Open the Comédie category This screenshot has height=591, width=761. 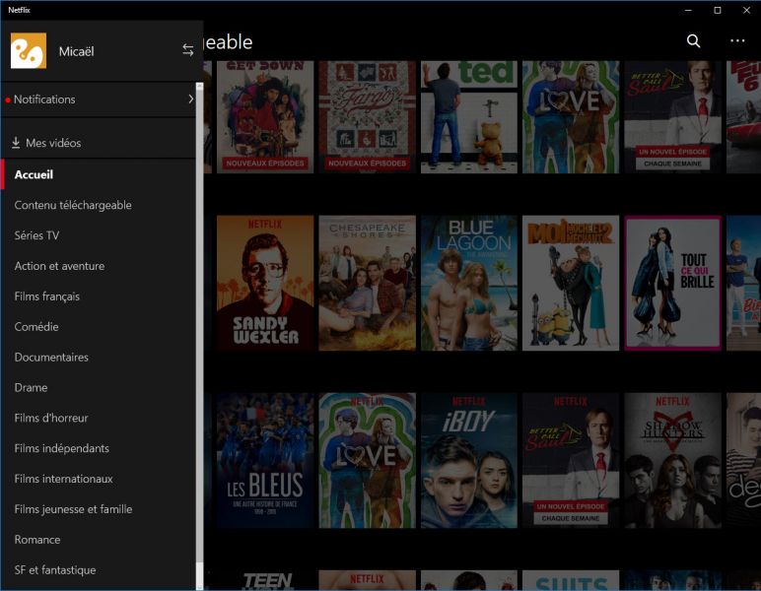point(36,327)
